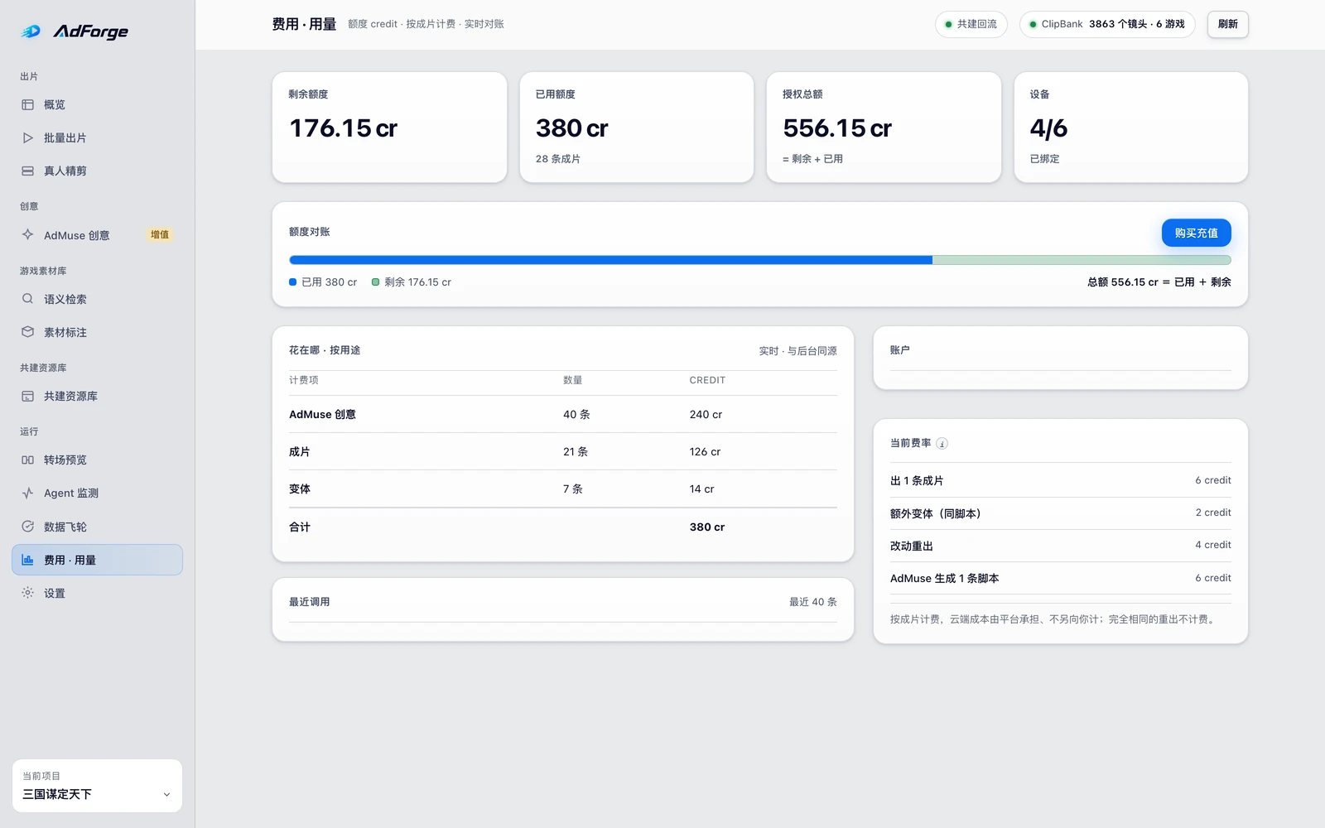Image resolution: width=1325 pixels, height=828 pixels.
Task: Click the green remaining portion of quota bar
Action: pyautogui.click(x=1082, y=260)
